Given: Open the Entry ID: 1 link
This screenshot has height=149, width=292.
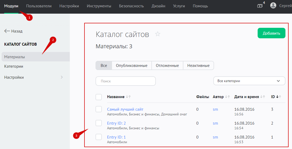Looking at the screenshot, I should 116,137.
